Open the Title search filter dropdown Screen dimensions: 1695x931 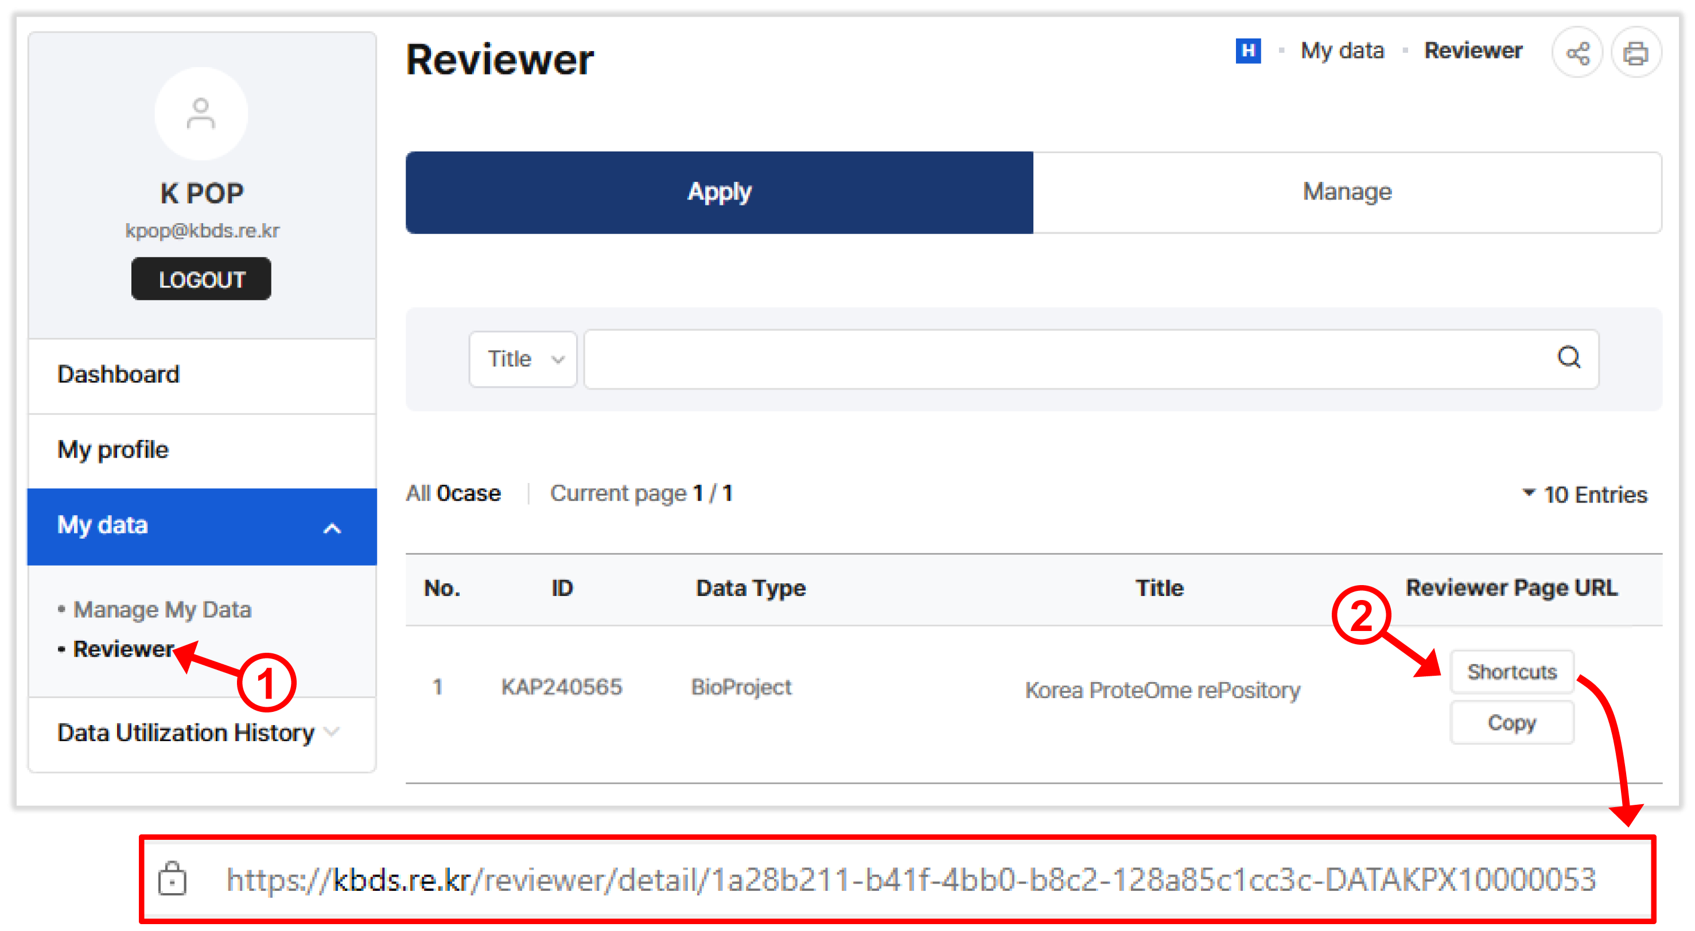pyautogui.click(x=523, y=359)
